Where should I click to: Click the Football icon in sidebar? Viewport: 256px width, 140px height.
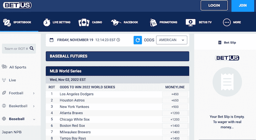pyautogui.click(x=4, y=93)
